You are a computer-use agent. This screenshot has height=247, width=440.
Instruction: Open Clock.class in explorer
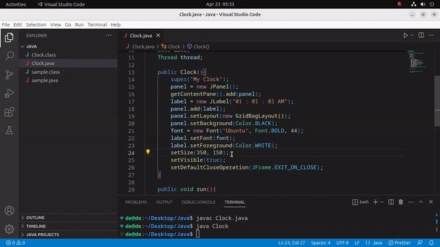(68, 55)
